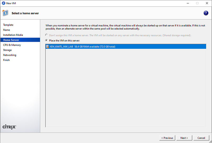The height and width of the screenshot is (143, 212).
Task: Click the server icon beside XEN_KMITL_NW_LAB
Action: tap(47, 47)
